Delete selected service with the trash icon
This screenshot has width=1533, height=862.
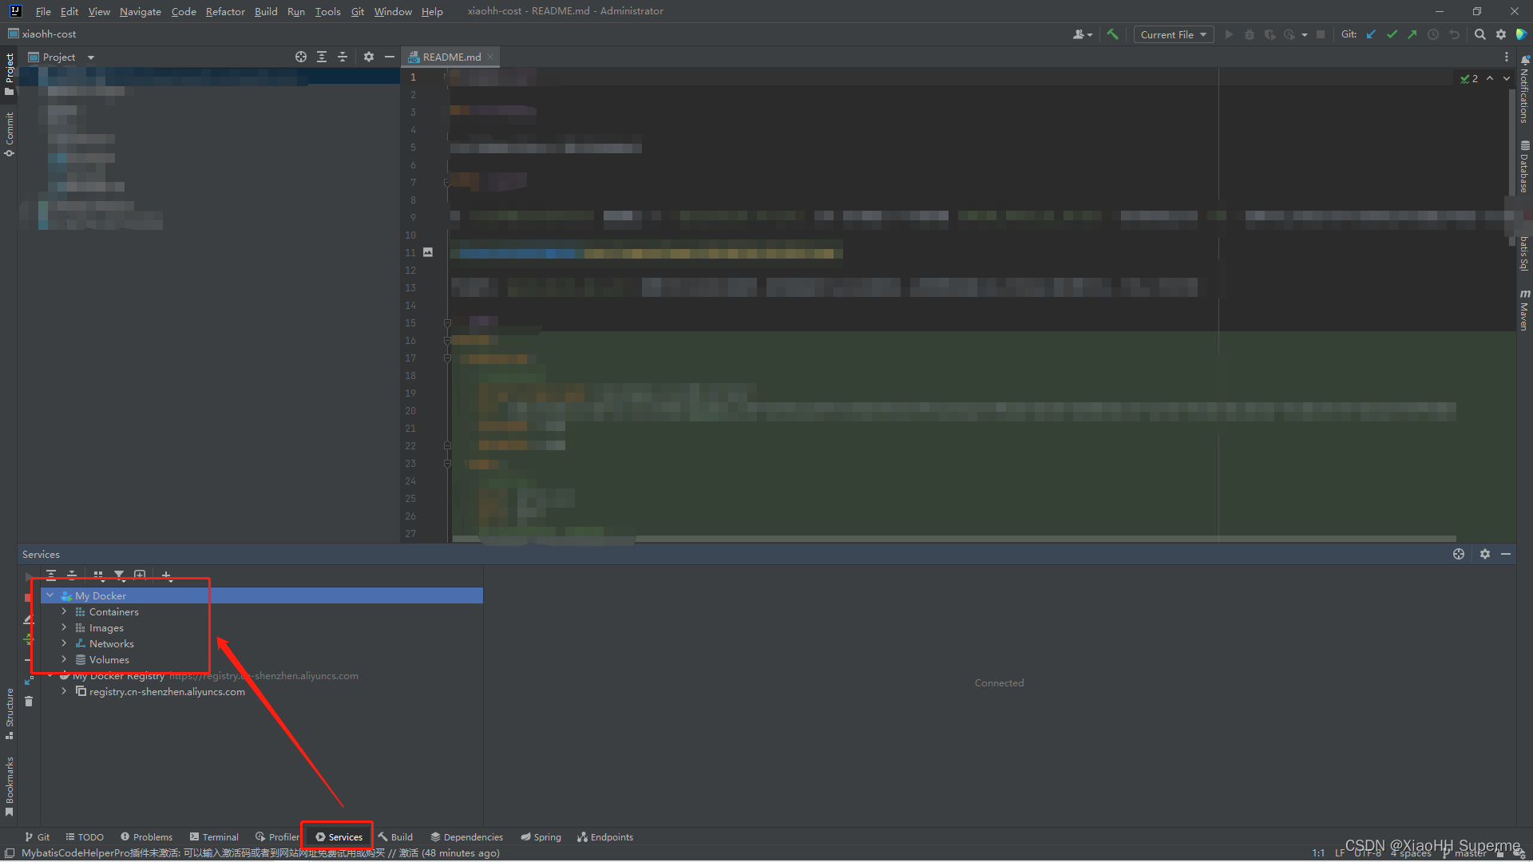tap(29, 702)
